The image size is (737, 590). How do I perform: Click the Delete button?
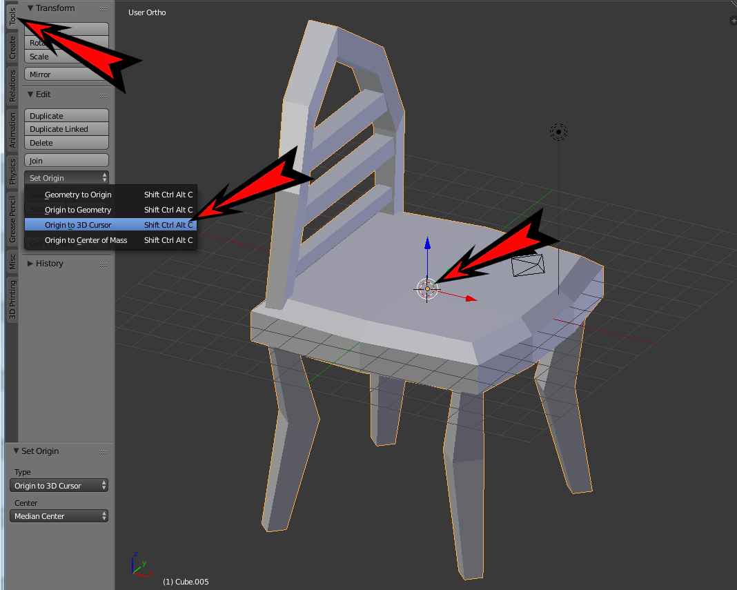coord(66,143)
